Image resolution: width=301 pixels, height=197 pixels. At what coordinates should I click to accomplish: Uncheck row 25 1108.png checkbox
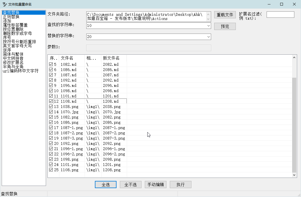tap(51, 170)
